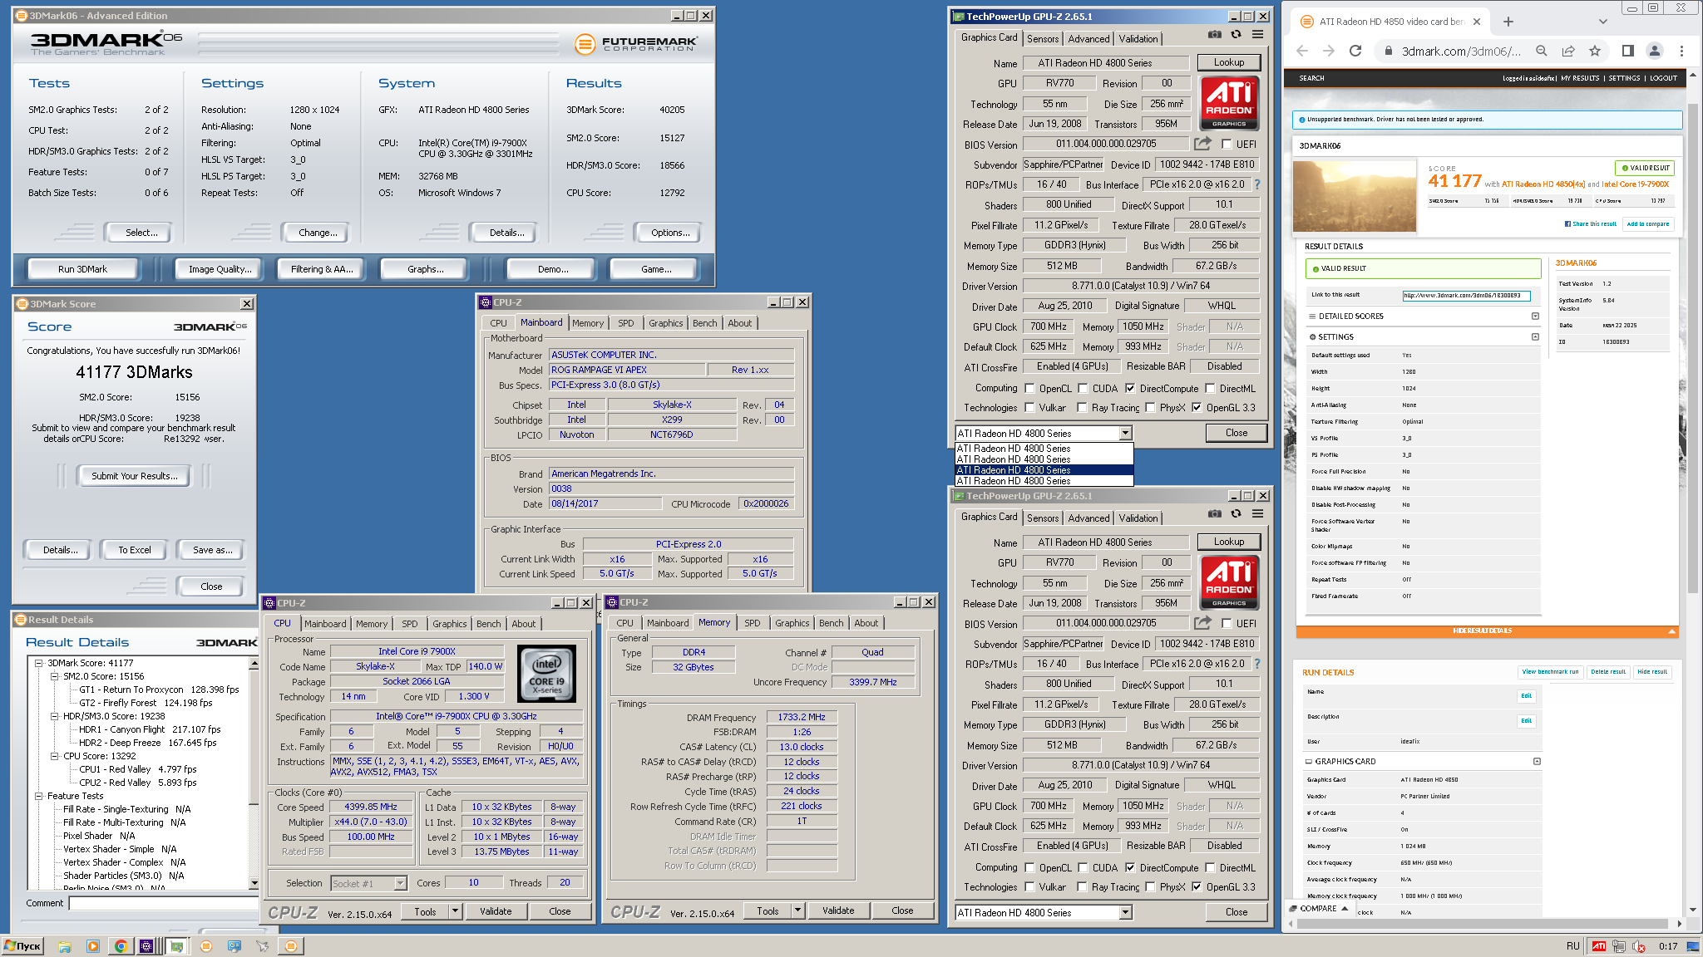1703x957 pixels.
Task: Click Lookup button in top GPU-Z
Action: pyautogui.click(x=1228, y=62)
